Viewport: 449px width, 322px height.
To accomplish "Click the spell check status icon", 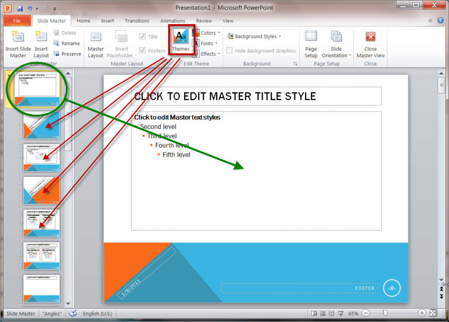I will point(73,313).
